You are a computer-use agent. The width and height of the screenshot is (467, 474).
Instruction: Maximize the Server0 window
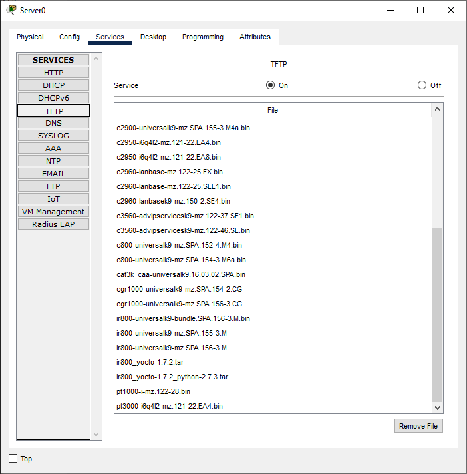[420, 10]
